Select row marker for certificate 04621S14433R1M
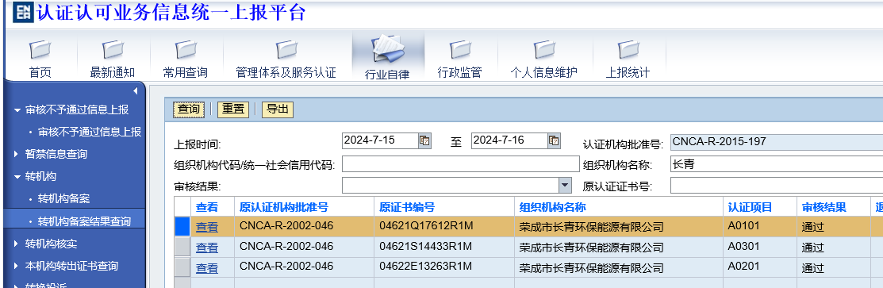 tap(182, 247)
